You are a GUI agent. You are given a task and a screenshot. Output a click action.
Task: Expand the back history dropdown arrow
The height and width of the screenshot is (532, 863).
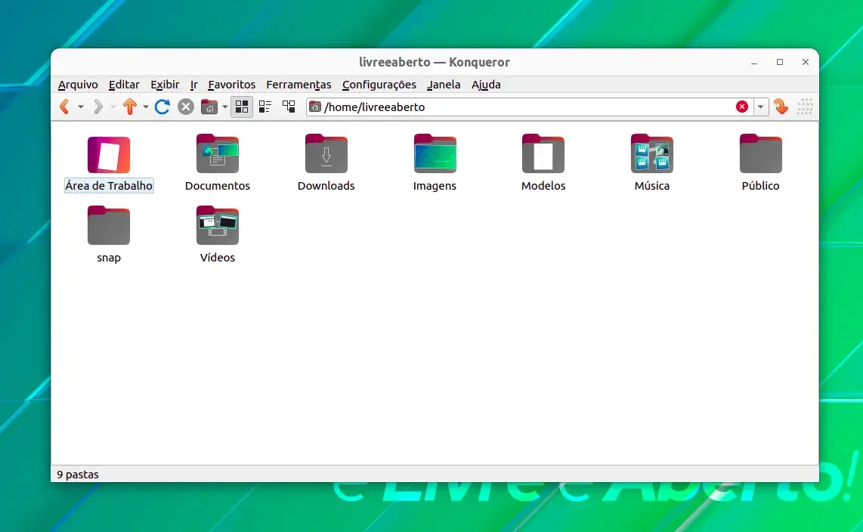(x=81, y=107)
